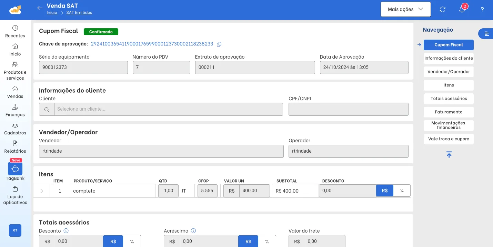Navigate to Totais acessórios section
The width and height of the screenshot is (493, 247).
tap(449, 99)
